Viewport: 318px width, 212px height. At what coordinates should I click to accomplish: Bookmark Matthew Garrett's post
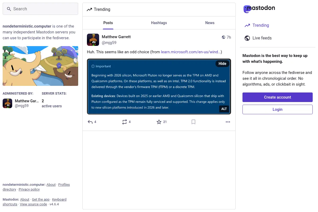(193, 122)
